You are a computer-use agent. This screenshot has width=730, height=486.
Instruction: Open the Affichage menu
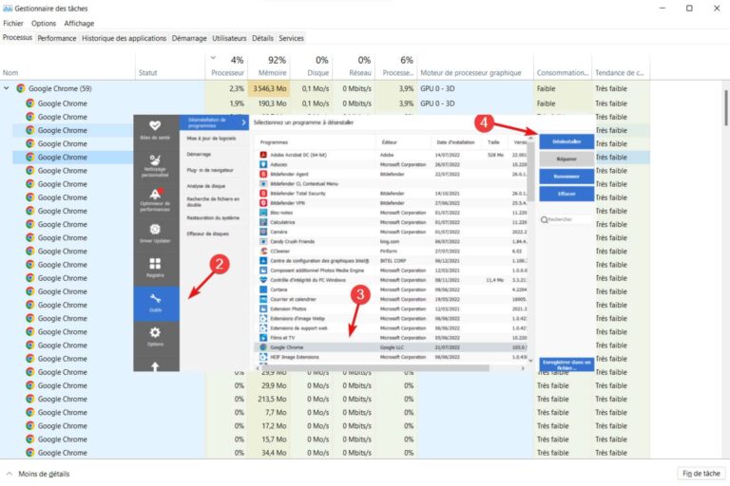pyautogui.click(x=79, y=23)
